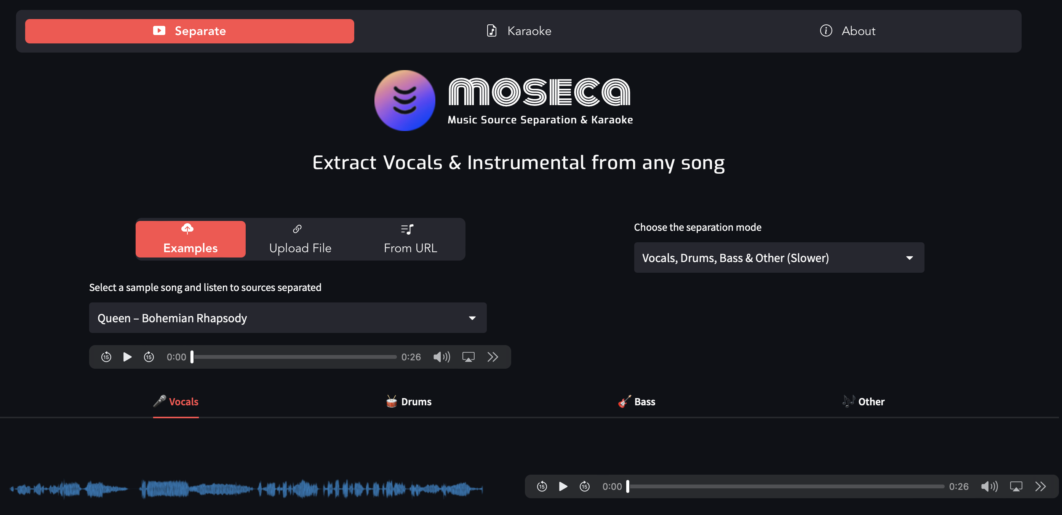The height and width of the screenshot is (515, 1062).
Task: Skip back 15 seconds on the top player
Action: pos(106,357)
